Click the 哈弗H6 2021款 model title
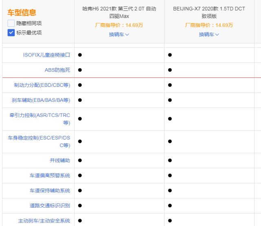The image size is (261, 226). pyautogui.click(x=119, y=13)
